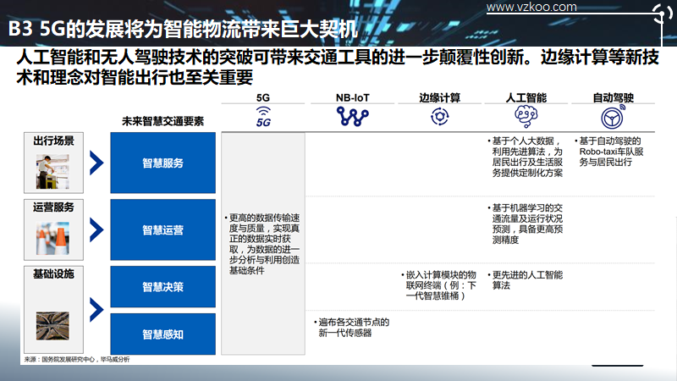Open the www.vzkoo.com link
The image size is (677, 381).
click(531, 7)
